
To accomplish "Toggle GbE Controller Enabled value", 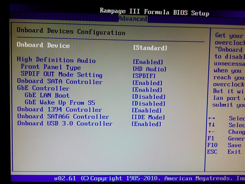I will pyautogui.click(x=147, y=90).
